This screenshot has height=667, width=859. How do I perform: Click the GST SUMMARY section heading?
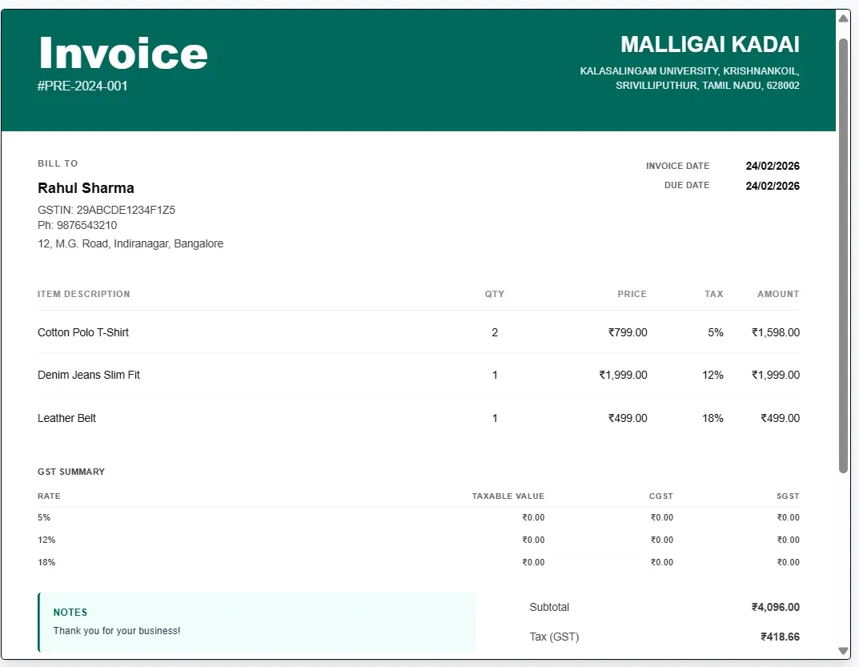(x=71, y=472)
